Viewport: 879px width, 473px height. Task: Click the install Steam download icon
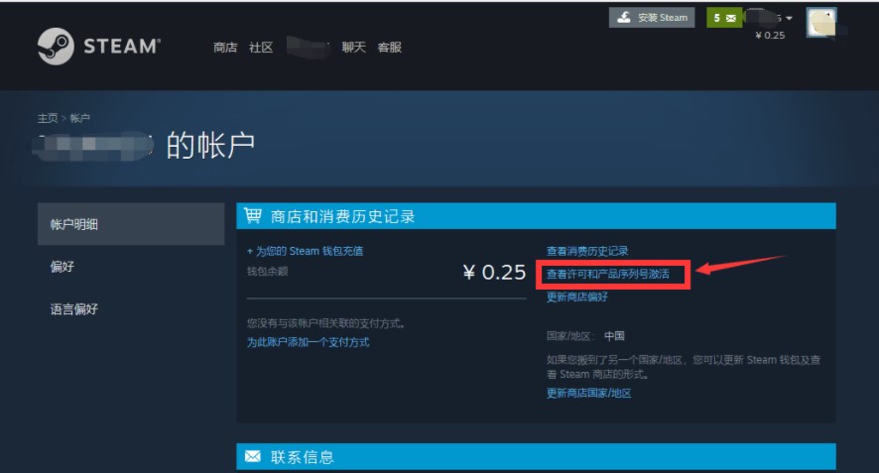624,18
